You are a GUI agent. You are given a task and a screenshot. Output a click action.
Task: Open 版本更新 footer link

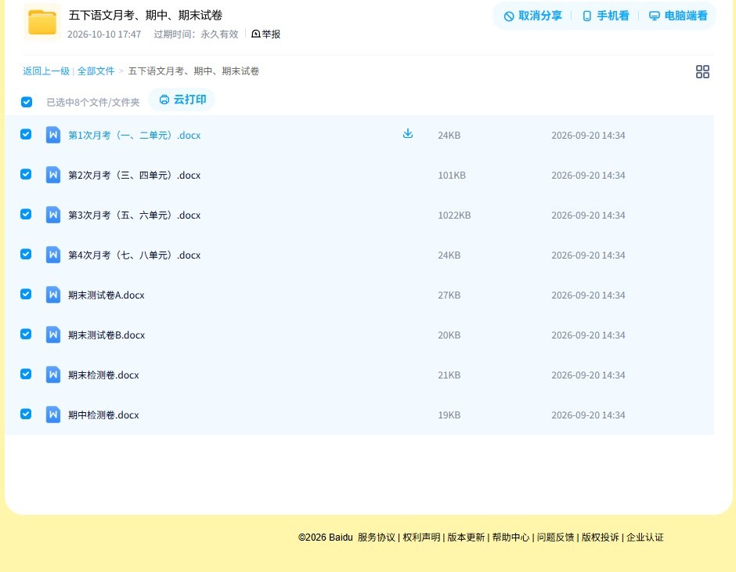tap(466, 538)
